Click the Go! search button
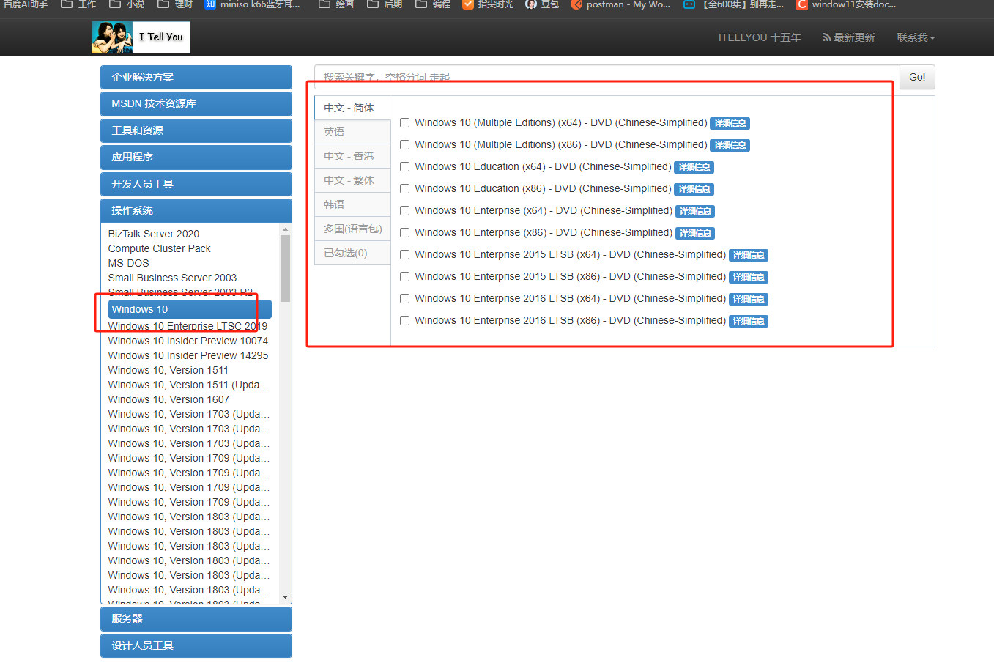The width and height of the screenshot is (994, 666). (x=917, y=77)
